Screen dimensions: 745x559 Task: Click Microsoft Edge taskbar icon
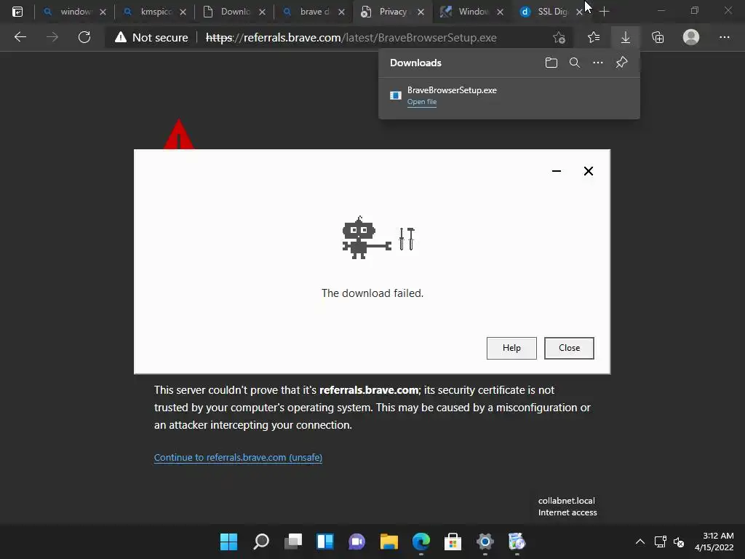coord(421,542)
